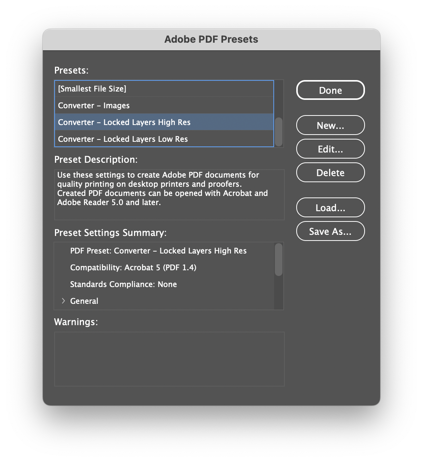
Task: Click the General tree row label
Action: [84, 301]
